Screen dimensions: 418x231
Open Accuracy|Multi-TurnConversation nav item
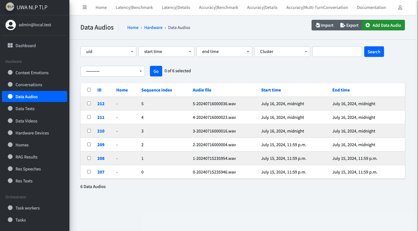(317, 8)
